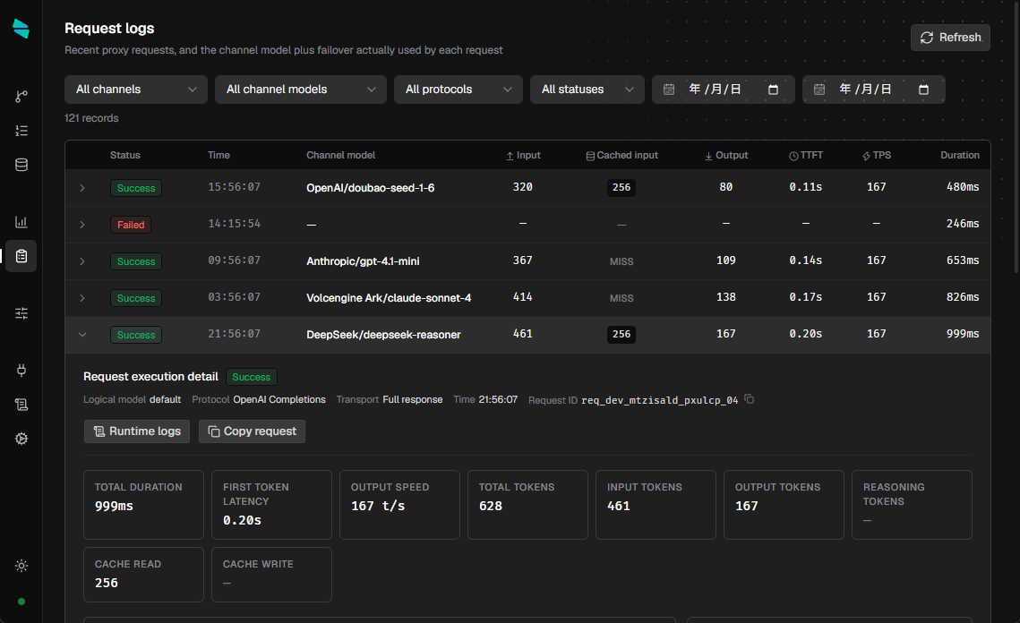
Task: Click the CACHE WRITE card
Action: coord(272,575)
